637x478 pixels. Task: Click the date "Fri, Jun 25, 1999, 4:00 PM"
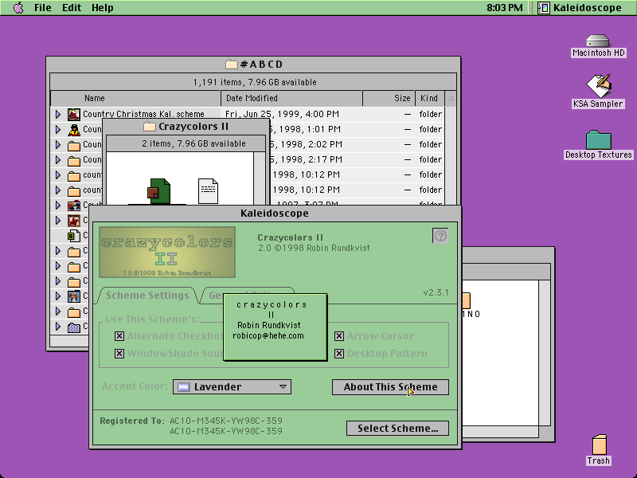pyautogui.click(x=282, y=114)
